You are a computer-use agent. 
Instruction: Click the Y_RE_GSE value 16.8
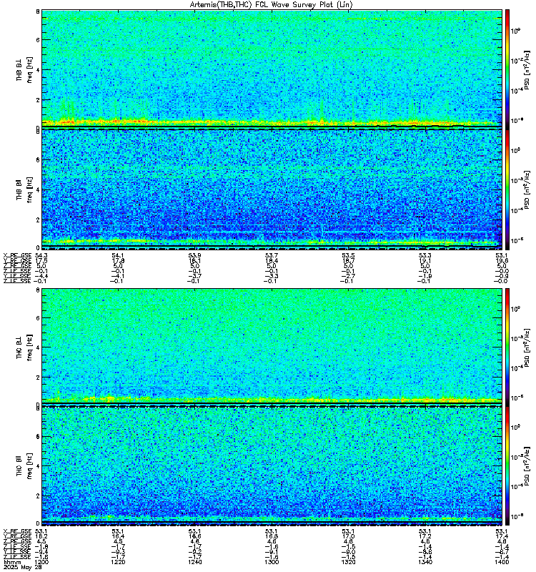(272, 536)
